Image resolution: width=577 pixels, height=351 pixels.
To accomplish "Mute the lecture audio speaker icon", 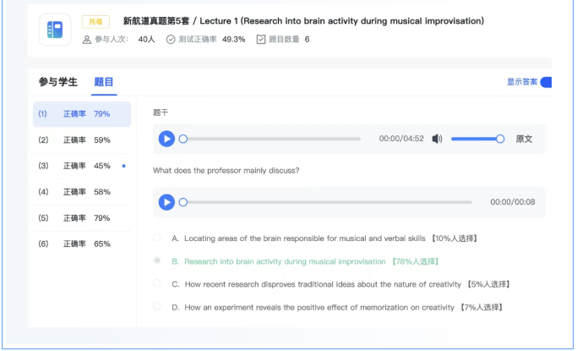I will (x=437, y=139).
